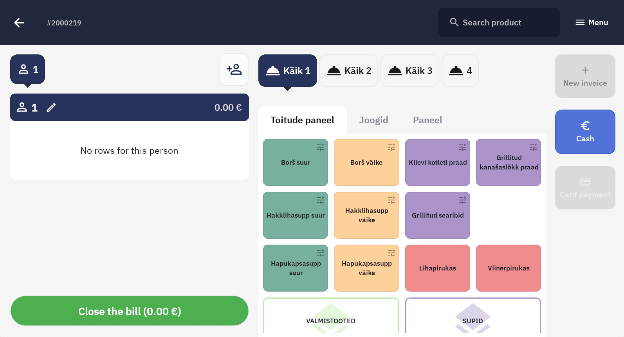Viewport: 624px width, 337px height.
Task: Click options icon on Grillitud searibid tile
Action: (462, 200)
